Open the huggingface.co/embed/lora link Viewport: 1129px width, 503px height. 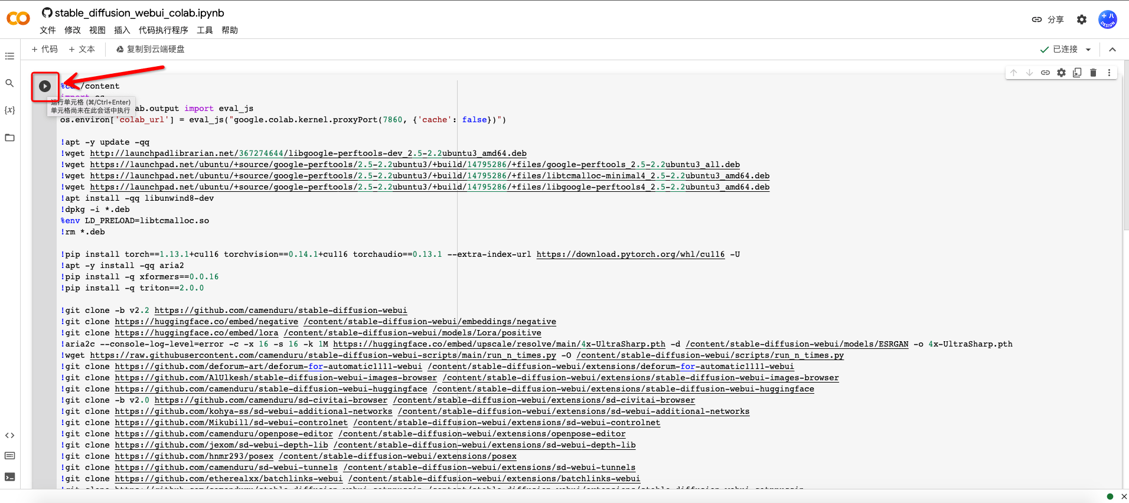(197, 333)
